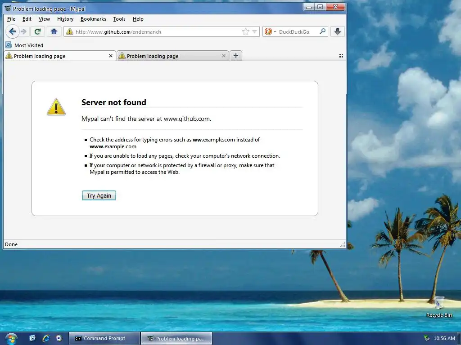
Task: Click the system tray network icon
Action: coord(427,338)
